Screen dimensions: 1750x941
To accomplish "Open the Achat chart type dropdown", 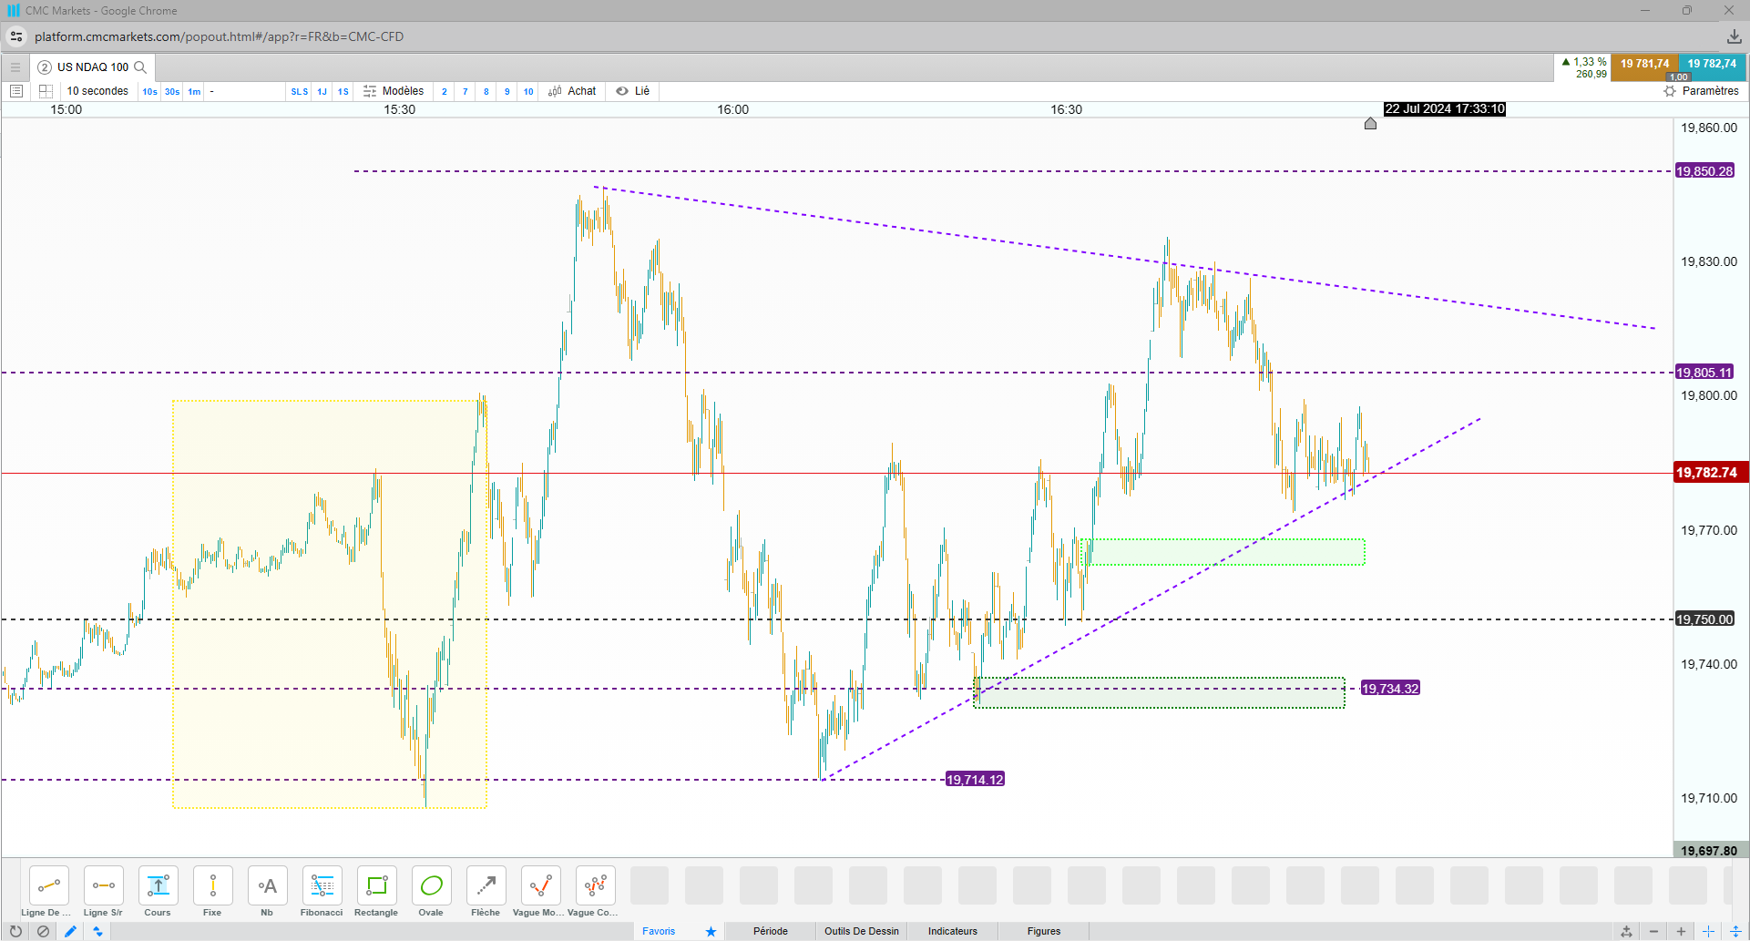I will [x=572, y=91].
